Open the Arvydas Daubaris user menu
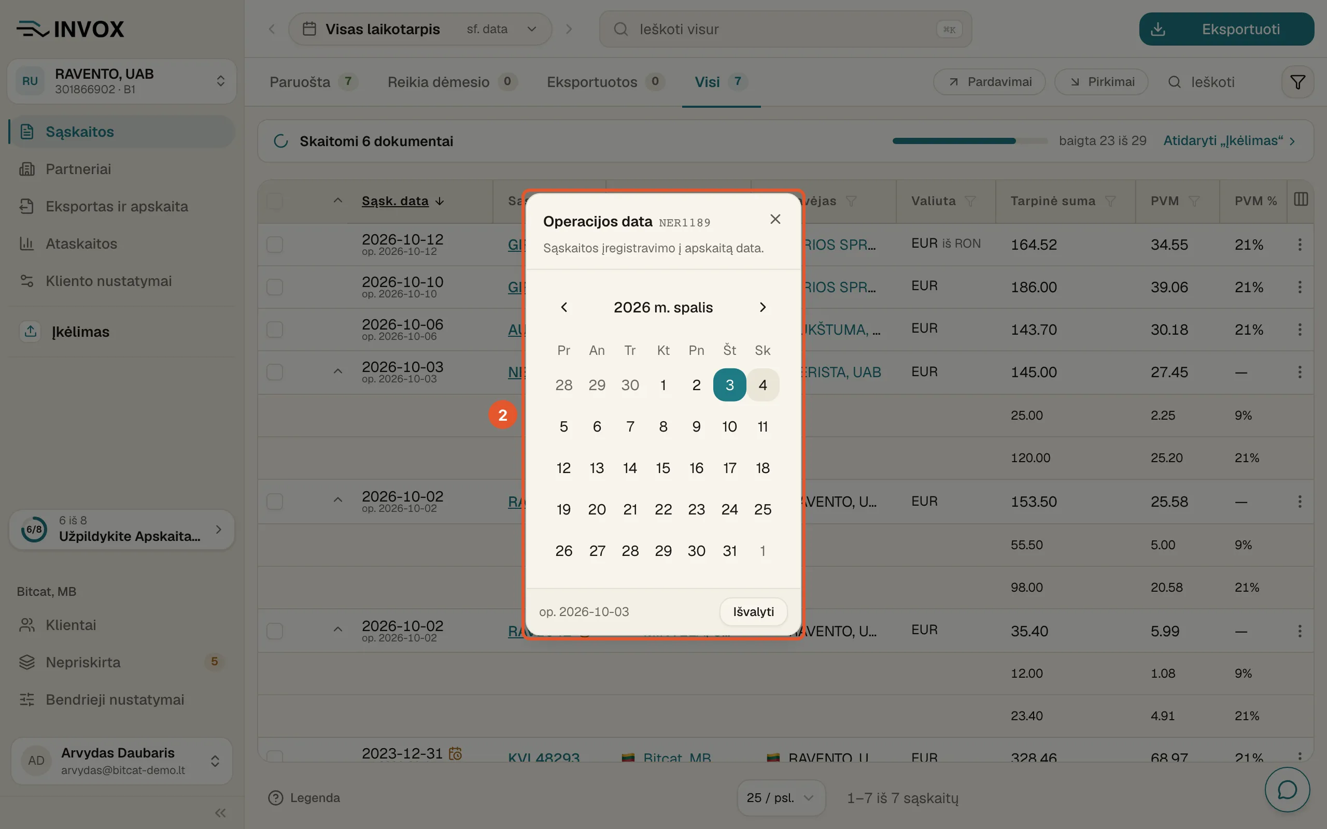The width and height of the screenshot is (1327, 829). (x=122, y=761)
